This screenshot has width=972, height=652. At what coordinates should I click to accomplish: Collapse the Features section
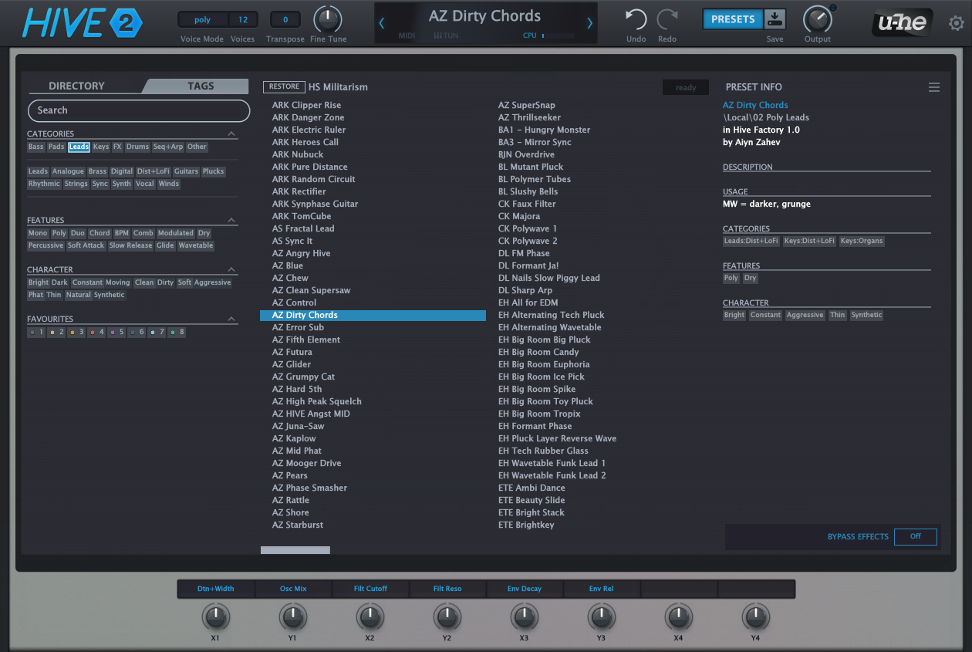[231, 220]
